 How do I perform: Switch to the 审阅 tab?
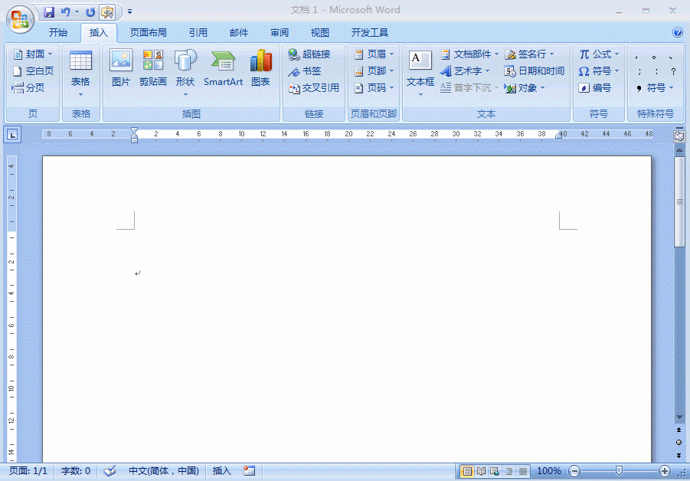point(280,33)
